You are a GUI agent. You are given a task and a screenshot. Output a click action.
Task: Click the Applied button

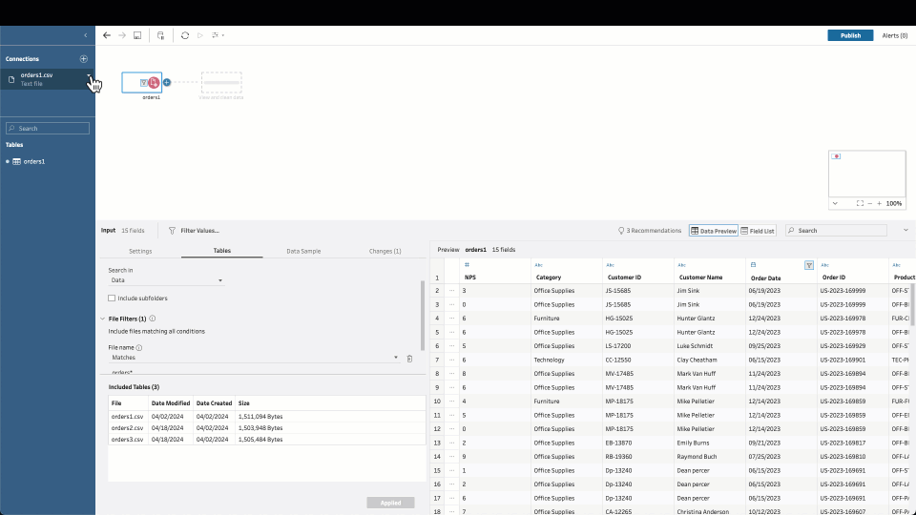pos(390,503)
